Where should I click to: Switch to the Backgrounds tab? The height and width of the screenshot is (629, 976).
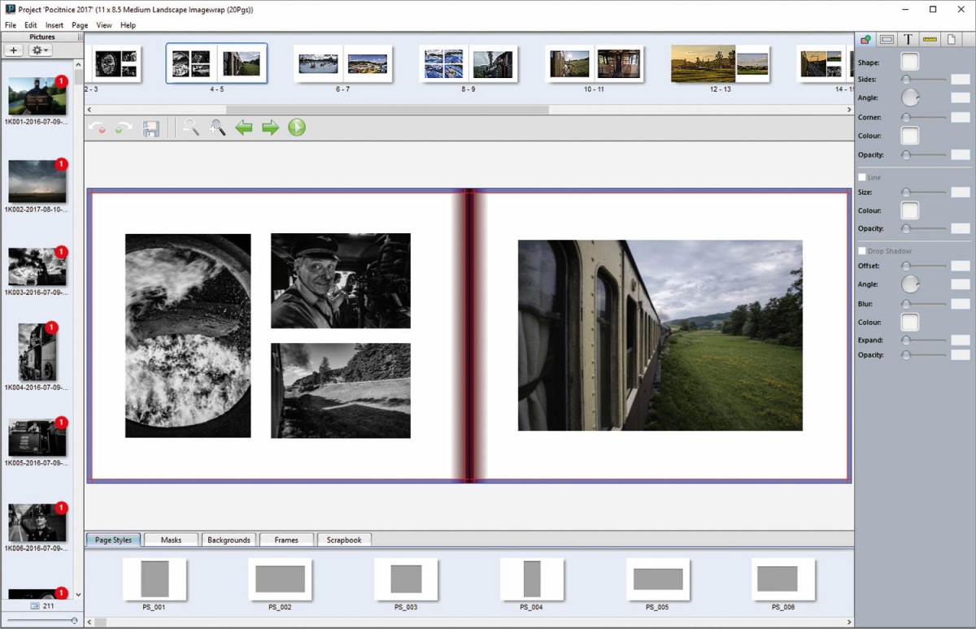pos(229,540)
